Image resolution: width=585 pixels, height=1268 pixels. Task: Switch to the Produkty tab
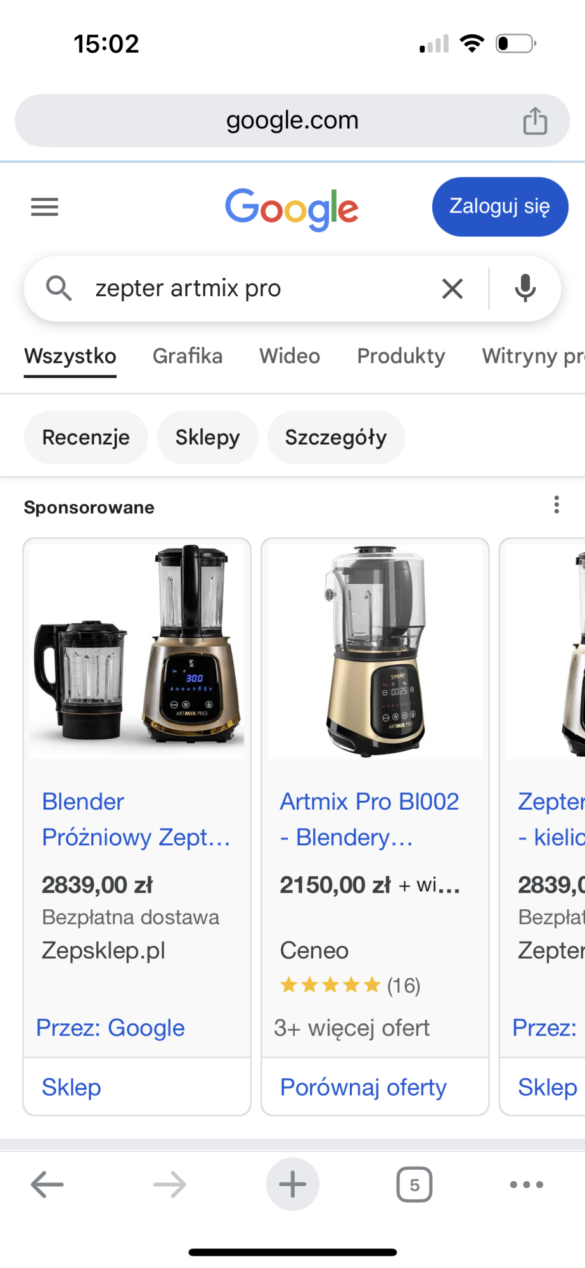pos(401,356)
